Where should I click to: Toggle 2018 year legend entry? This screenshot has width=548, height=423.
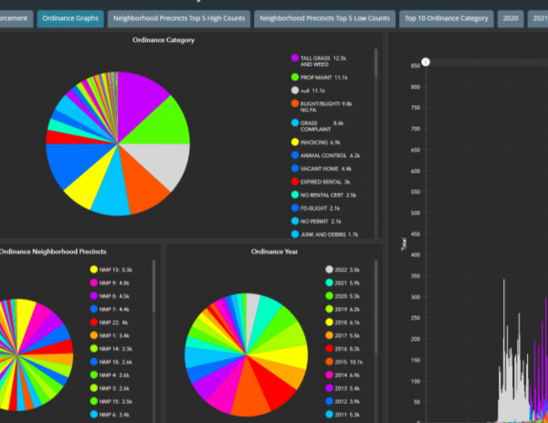click(342, 323)
